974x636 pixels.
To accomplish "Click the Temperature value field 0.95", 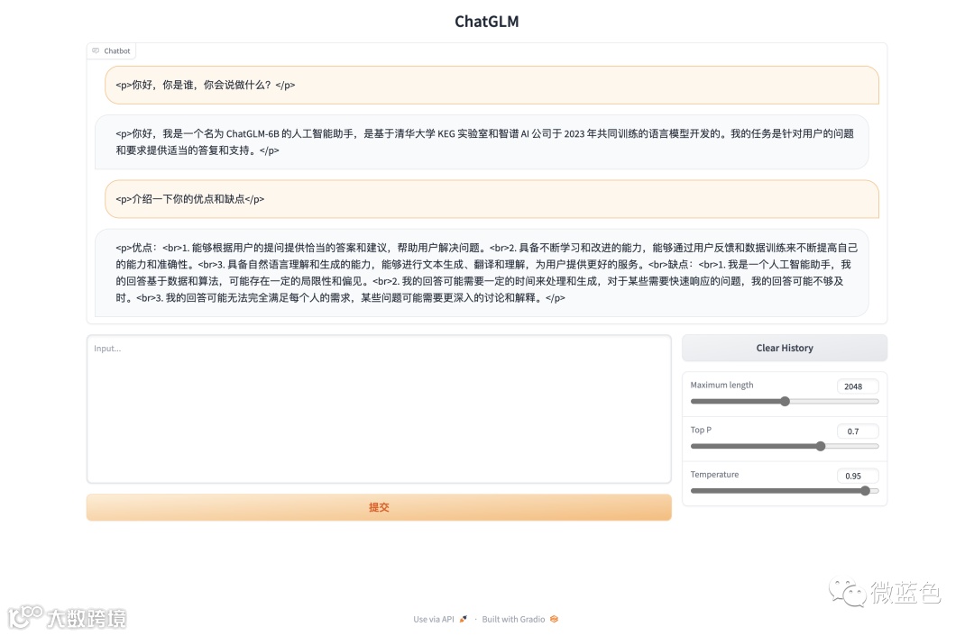I will point(858,476).
